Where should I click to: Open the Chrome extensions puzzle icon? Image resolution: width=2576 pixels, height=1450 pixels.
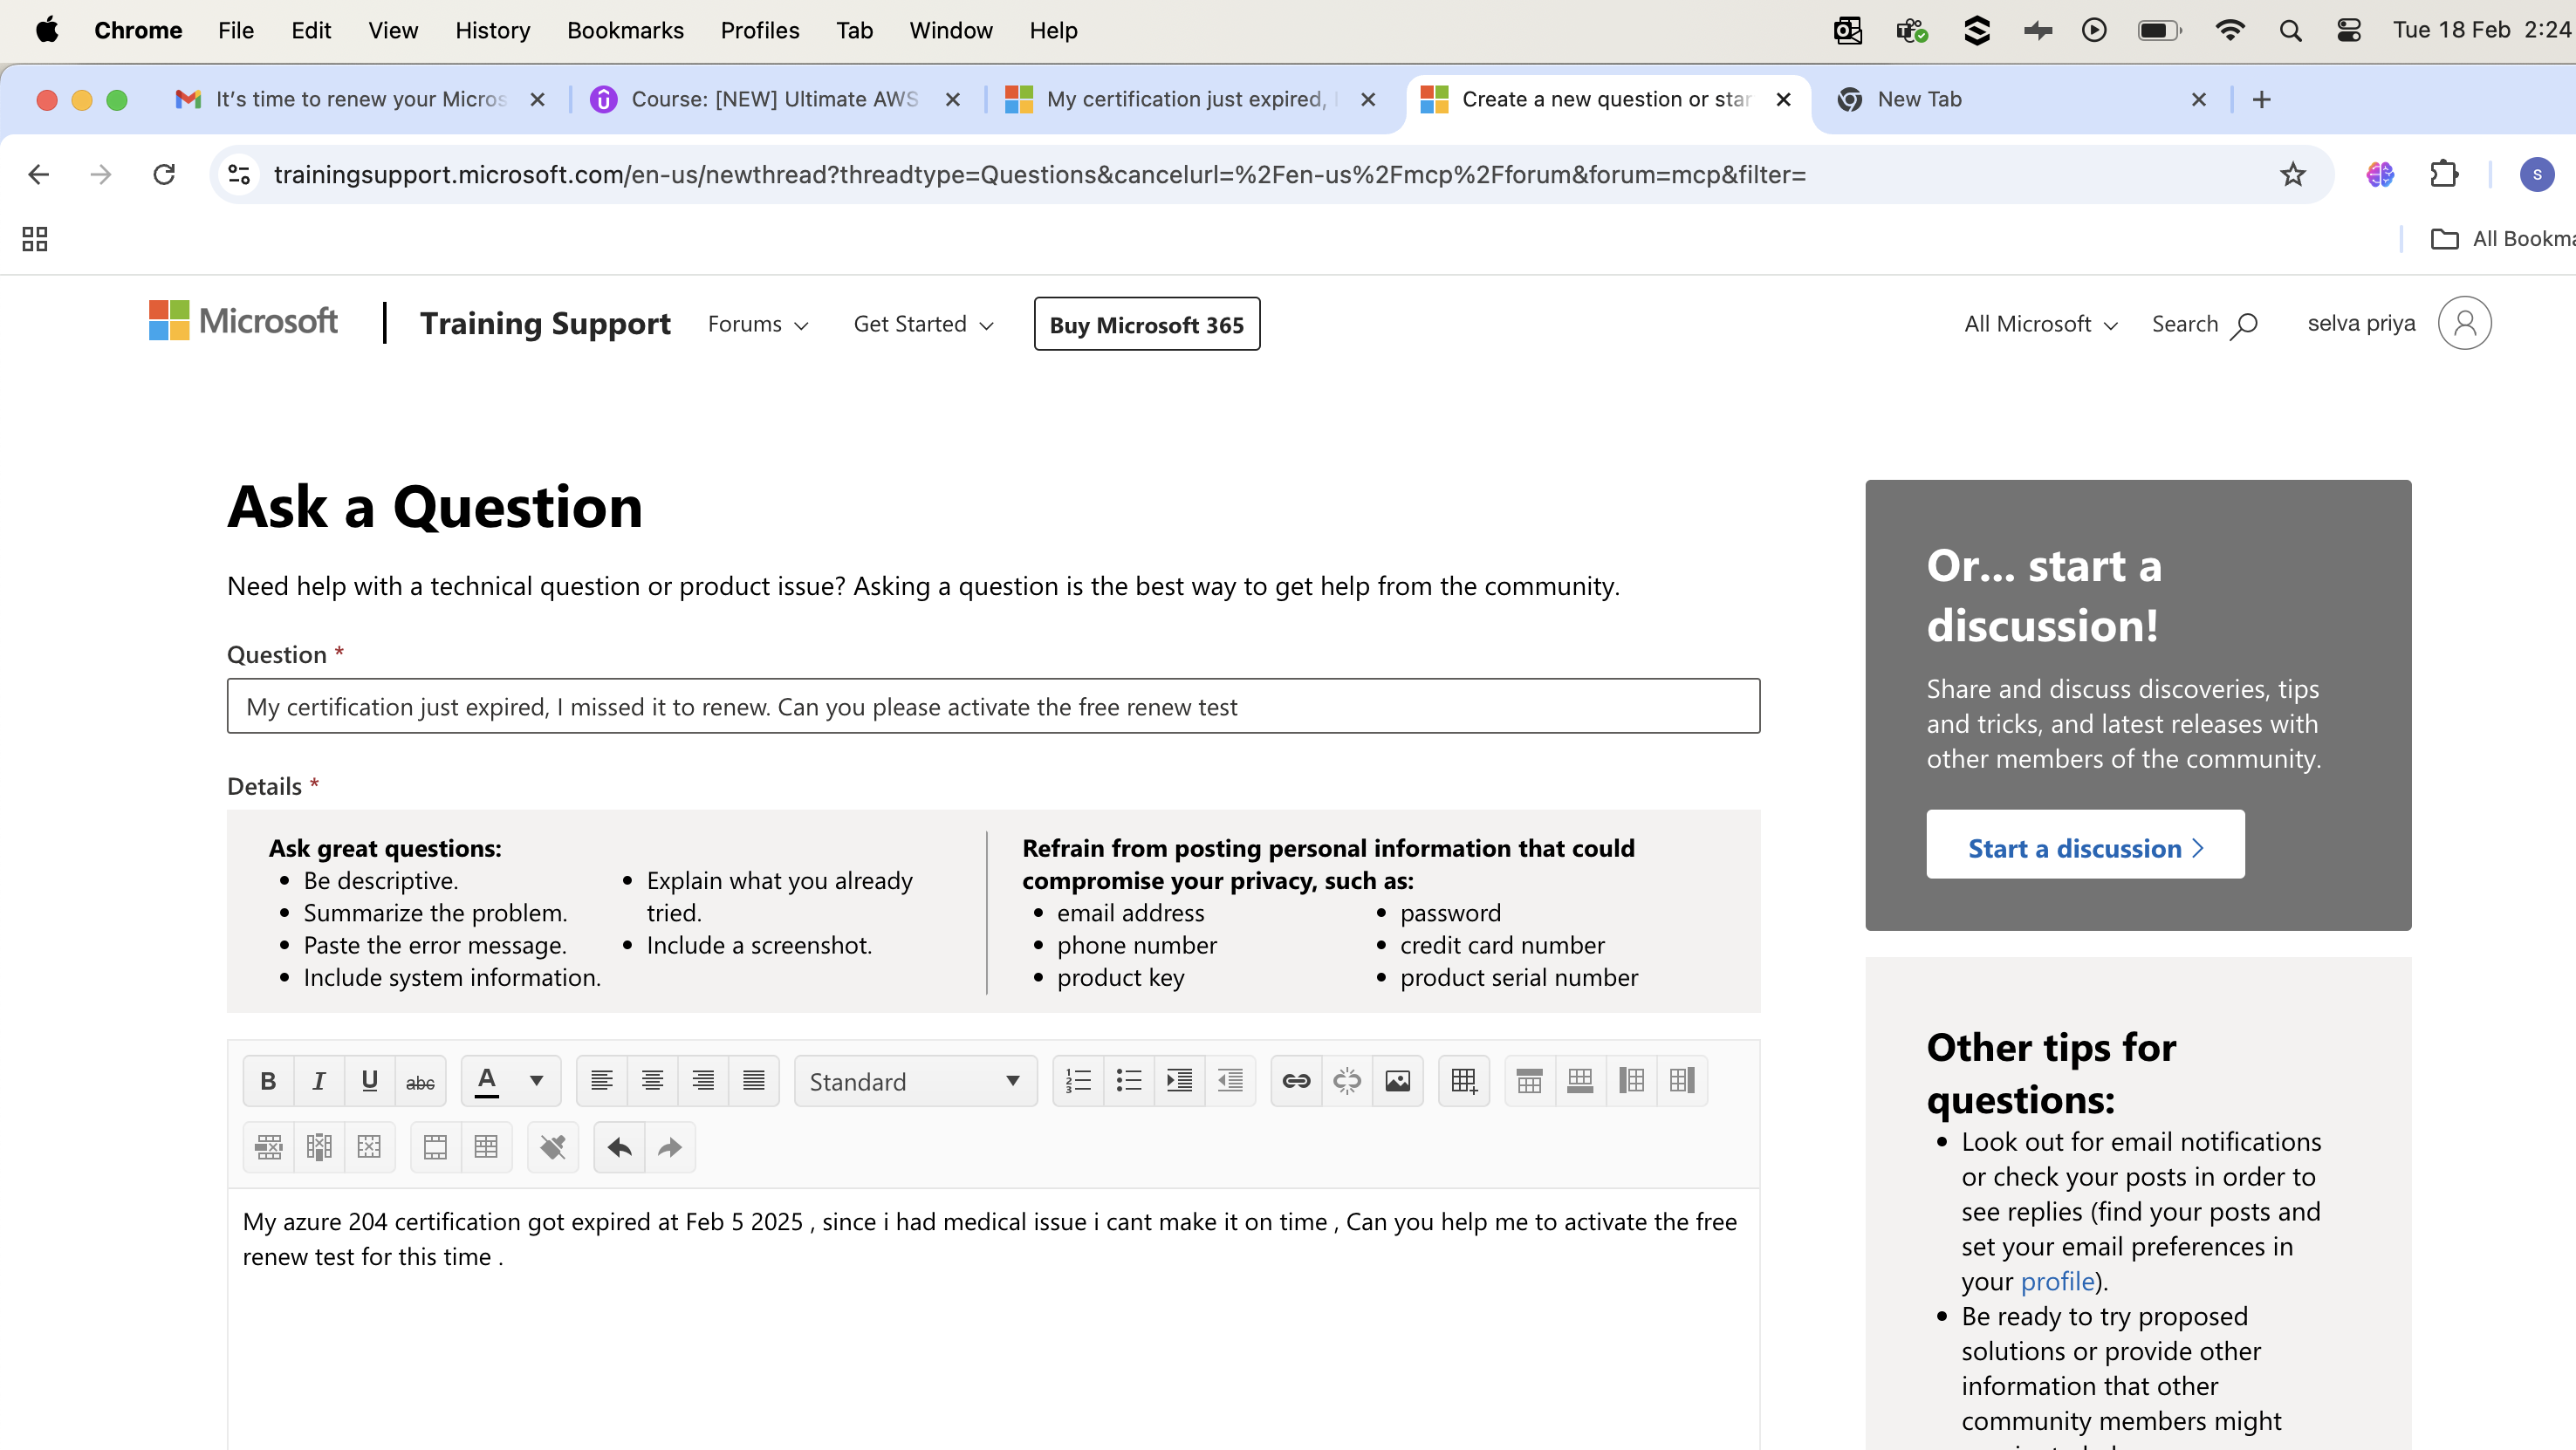[x=2444, y=175]
